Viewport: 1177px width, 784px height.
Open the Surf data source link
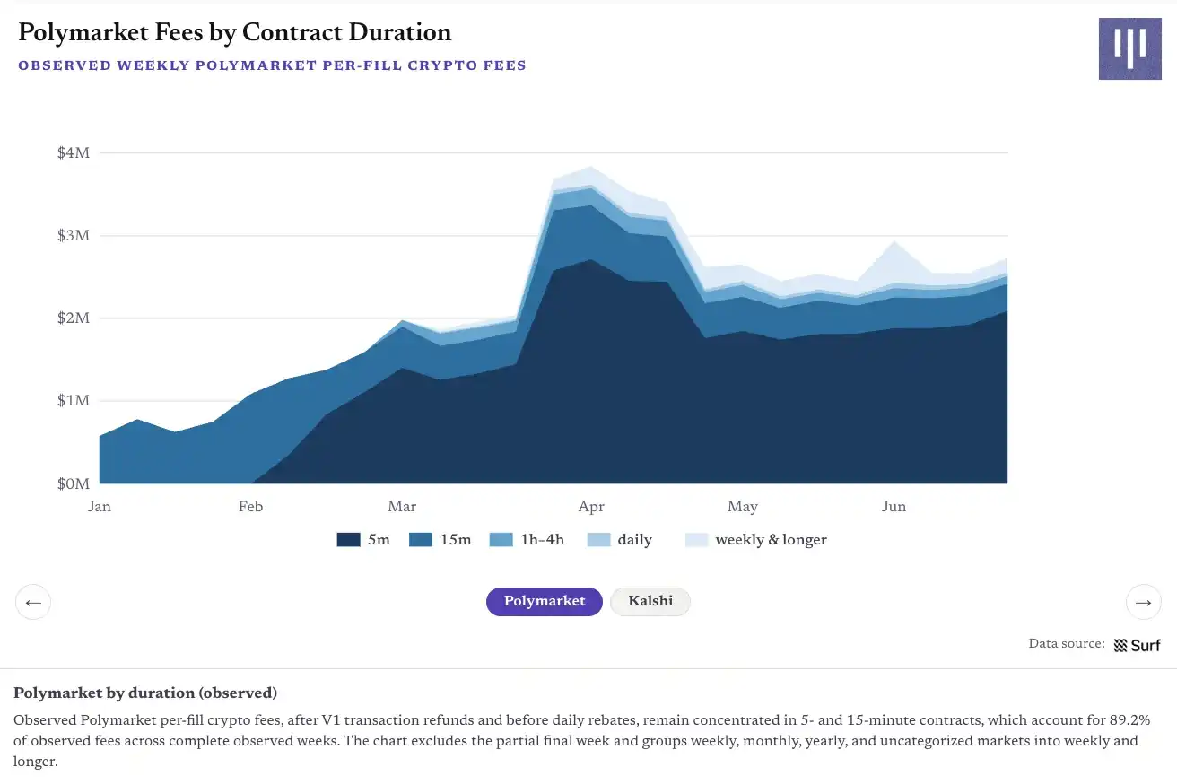[x=1137, y=645]
